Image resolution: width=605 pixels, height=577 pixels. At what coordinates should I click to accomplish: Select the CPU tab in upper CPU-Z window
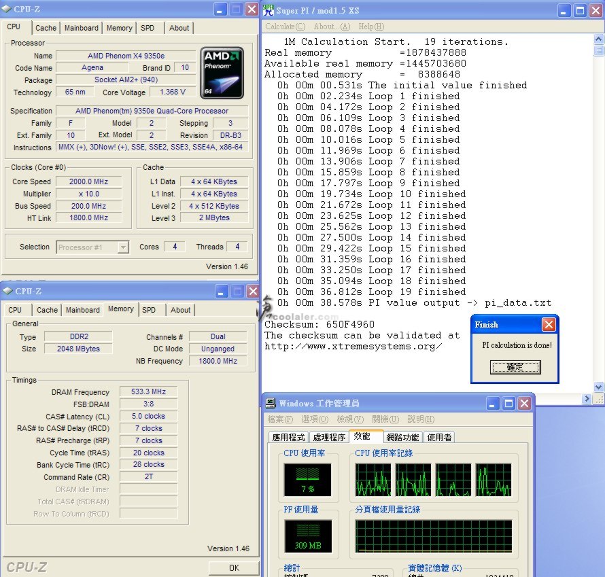pyautogui.click(x=14, y=27)
